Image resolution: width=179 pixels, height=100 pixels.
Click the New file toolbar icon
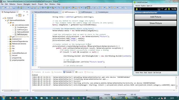pyautogui.click(x=3, y=7)
